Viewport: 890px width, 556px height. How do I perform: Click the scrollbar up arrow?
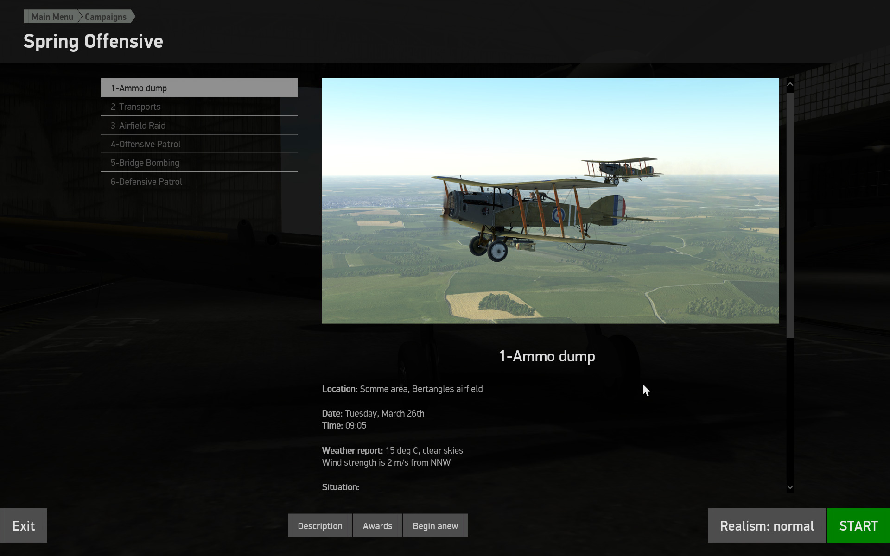(790, 83)
